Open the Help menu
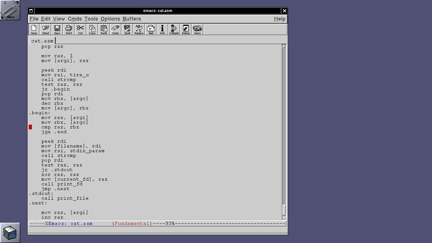The image size is (432, 243). pyautogui.click(x=280, y=19)
